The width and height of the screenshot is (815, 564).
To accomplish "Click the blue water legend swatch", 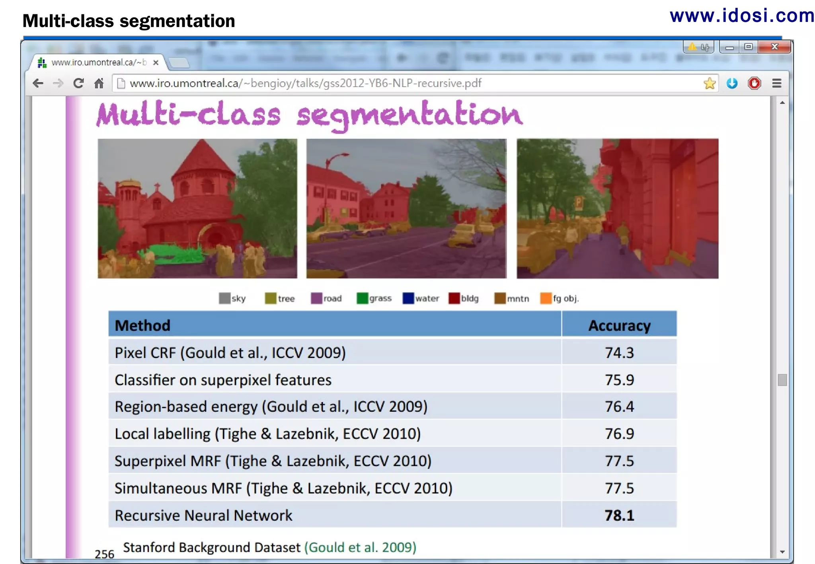I will tap(408, 298).
